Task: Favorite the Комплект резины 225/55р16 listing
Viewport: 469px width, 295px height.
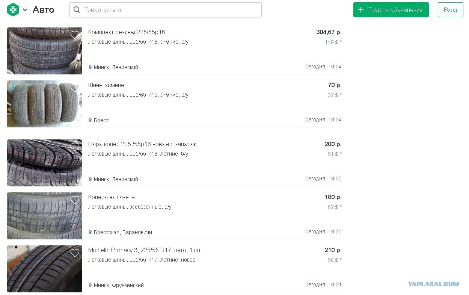Action: (x=75, y=35)
